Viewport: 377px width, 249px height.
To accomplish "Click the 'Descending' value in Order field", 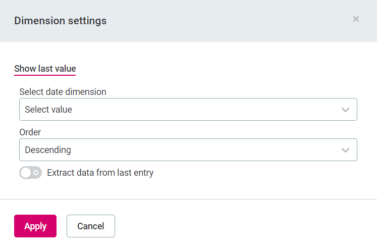I will 48,150.
